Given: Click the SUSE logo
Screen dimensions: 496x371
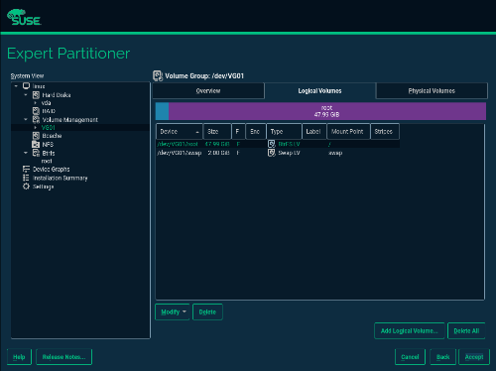Looking at the screenshot, I should [x=24, y=17].
